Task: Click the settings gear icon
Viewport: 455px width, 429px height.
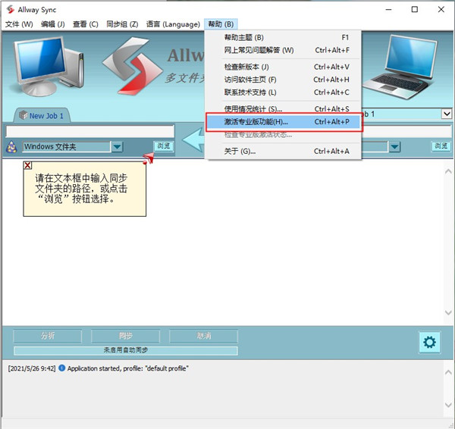Action: pos(430,343)
